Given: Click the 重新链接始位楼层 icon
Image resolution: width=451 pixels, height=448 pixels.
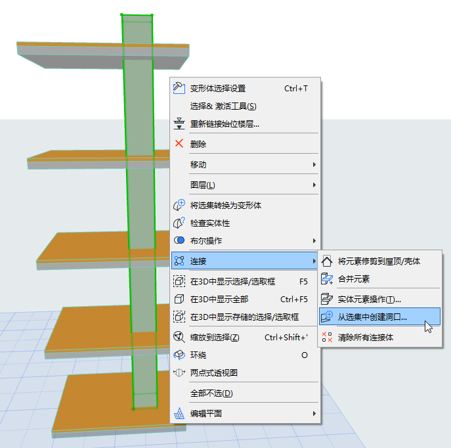Looking at the screenshot, I should 179,123.
